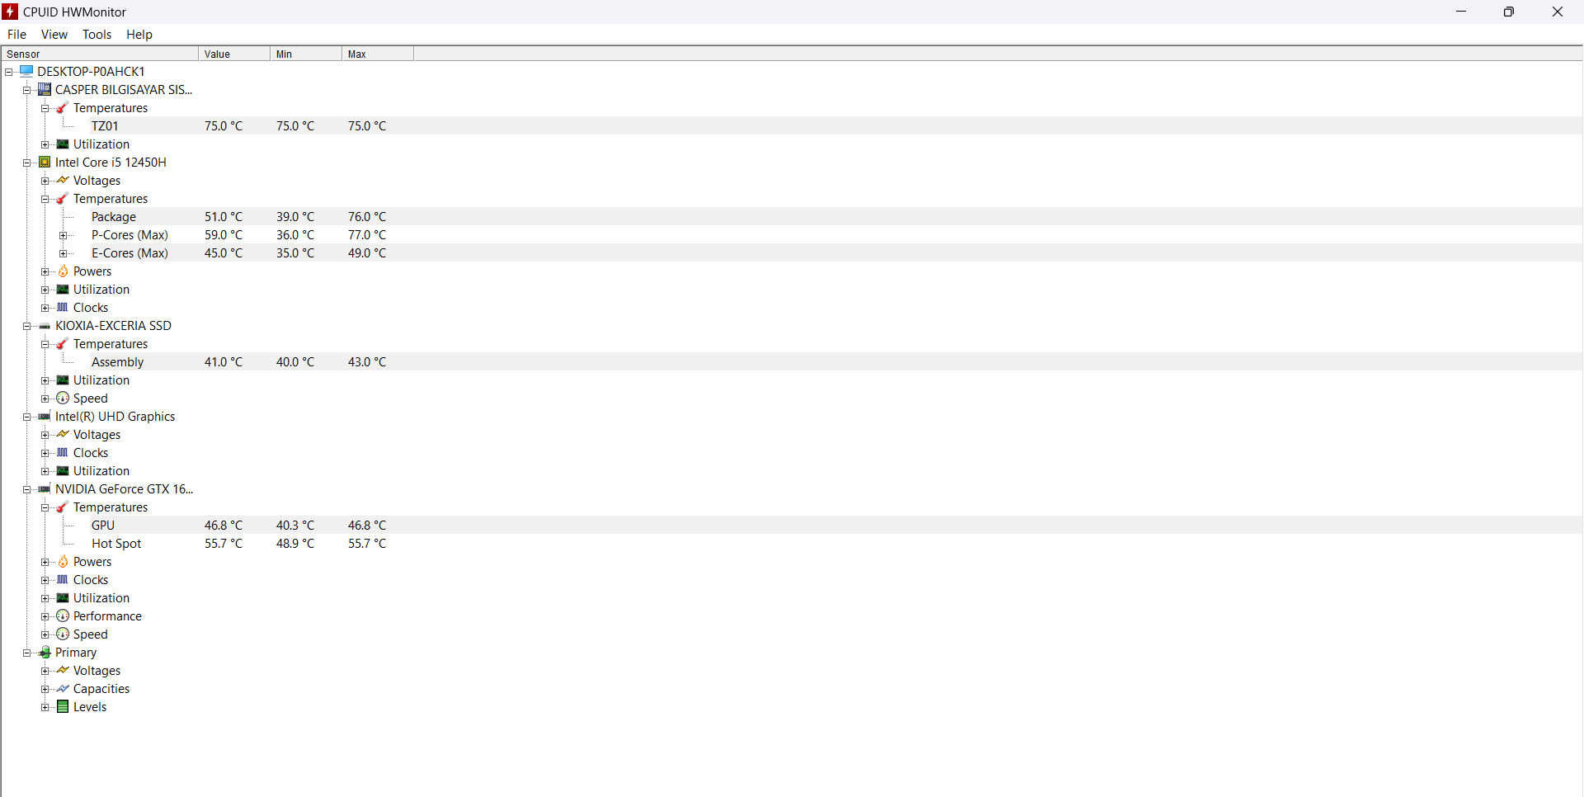Click the flame Powers icon under Intel Core i5

[x=63, y=271]
